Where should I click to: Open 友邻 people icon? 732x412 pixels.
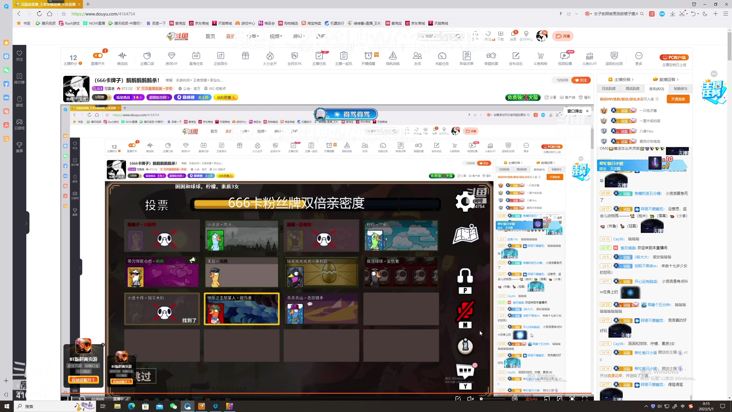pos(417,56)
